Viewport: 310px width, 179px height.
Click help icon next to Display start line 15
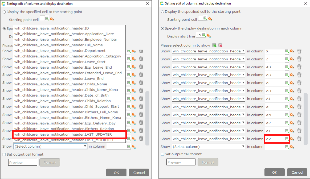coord(209,36)
